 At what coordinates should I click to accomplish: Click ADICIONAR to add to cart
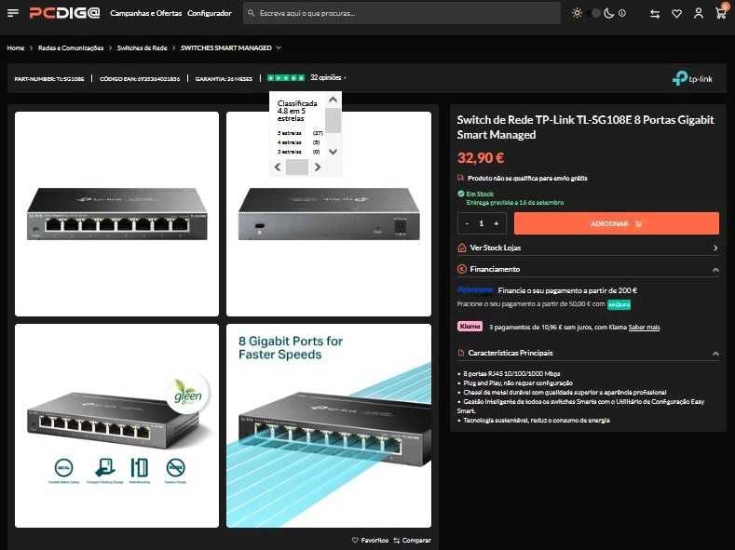pos(617,223)
